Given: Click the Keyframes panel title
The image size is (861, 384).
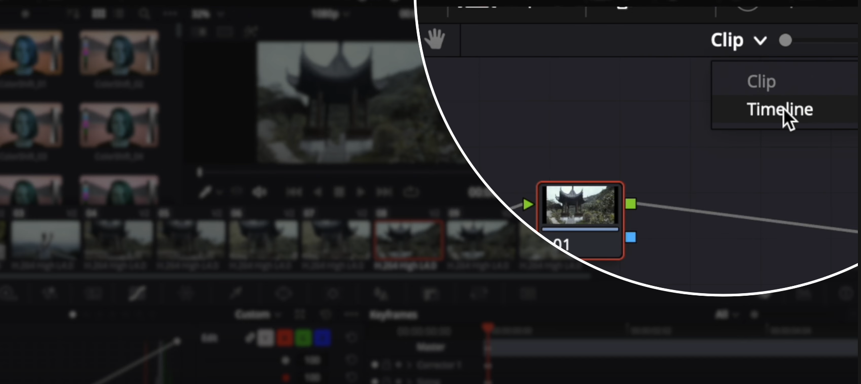Looking at the screenshot, I should [393, 314].
